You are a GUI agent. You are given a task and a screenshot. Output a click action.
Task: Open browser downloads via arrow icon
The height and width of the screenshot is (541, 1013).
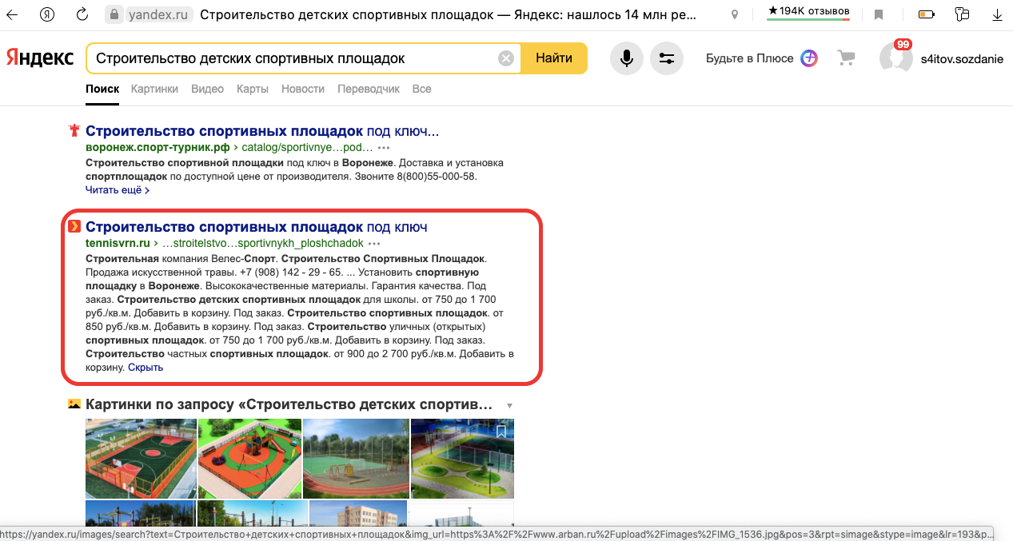click(997, 14)
